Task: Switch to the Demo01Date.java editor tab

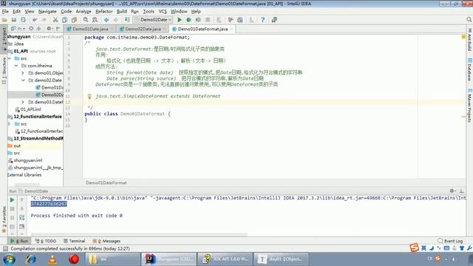Action: (x=90, y=29)
